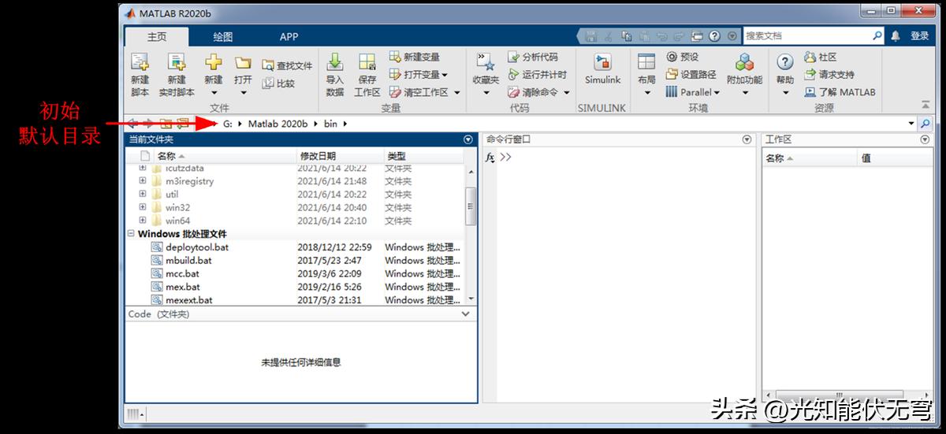The height and width of the screenshot is (434, 946).
Task: Sort files by 类型 column header
Action: [423, 156]
